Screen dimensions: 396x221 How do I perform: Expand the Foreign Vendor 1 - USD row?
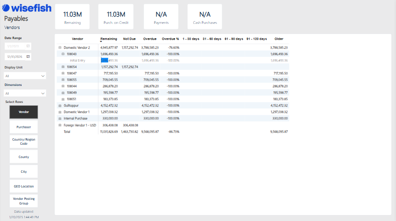(x=59, y=125)
